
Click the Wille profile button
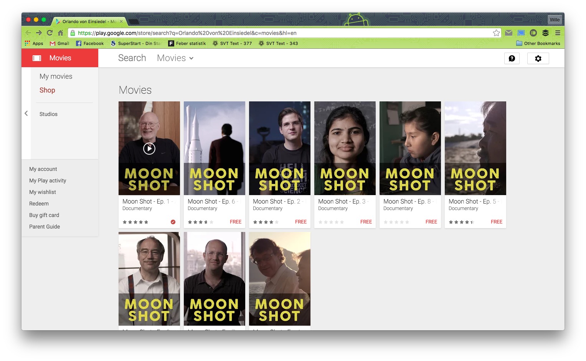555,20
